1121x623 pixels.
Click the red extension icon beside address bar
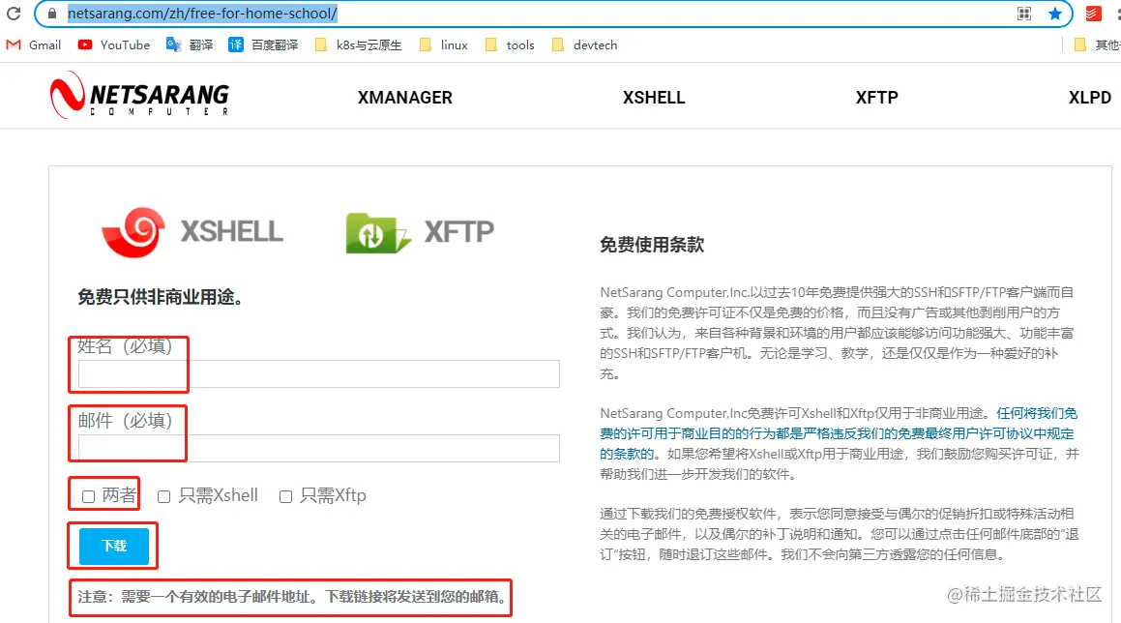[1093, 14]
